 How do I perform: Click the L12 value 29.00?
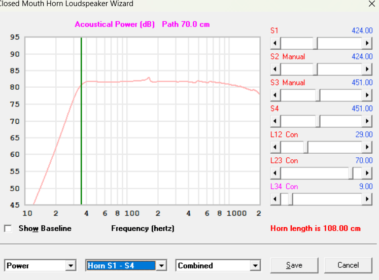coord(364,134)
